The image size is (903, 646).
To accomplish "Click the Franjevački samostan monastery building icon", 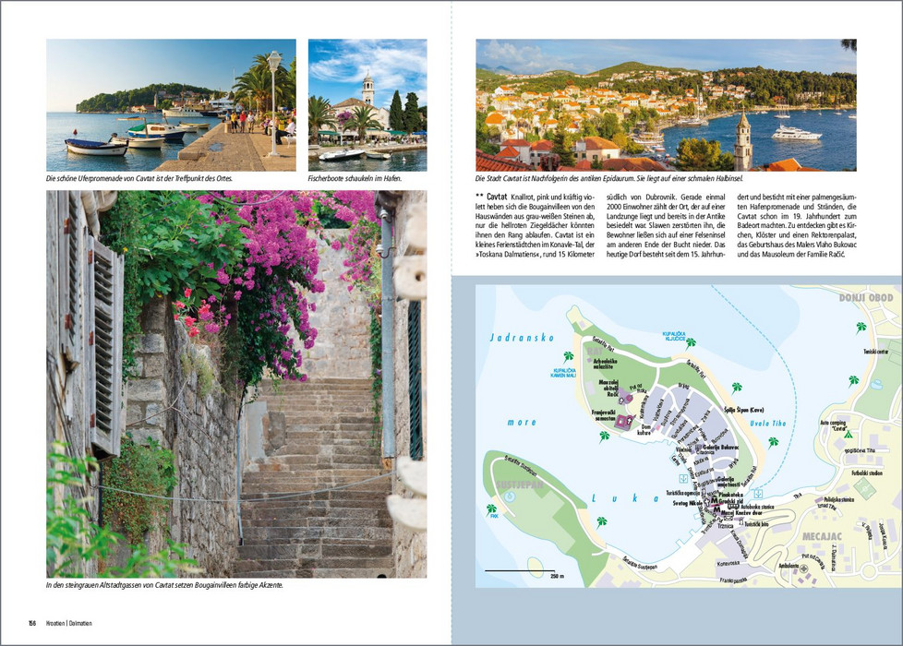I will tap(622, 422).
